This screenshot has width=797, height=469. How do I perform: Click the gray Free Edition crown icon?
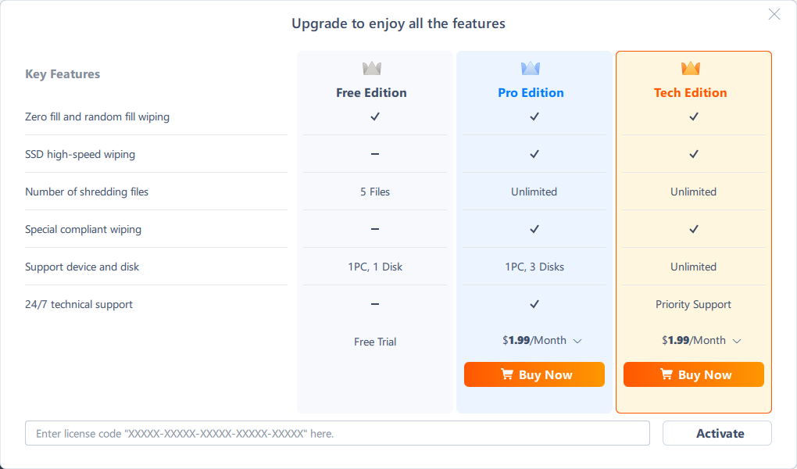click(372, 69)
